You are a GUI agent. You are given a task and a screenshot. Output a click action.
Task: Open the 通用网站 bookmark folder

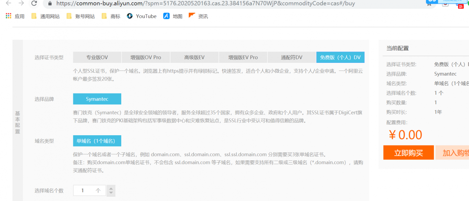tap(45, 16)
